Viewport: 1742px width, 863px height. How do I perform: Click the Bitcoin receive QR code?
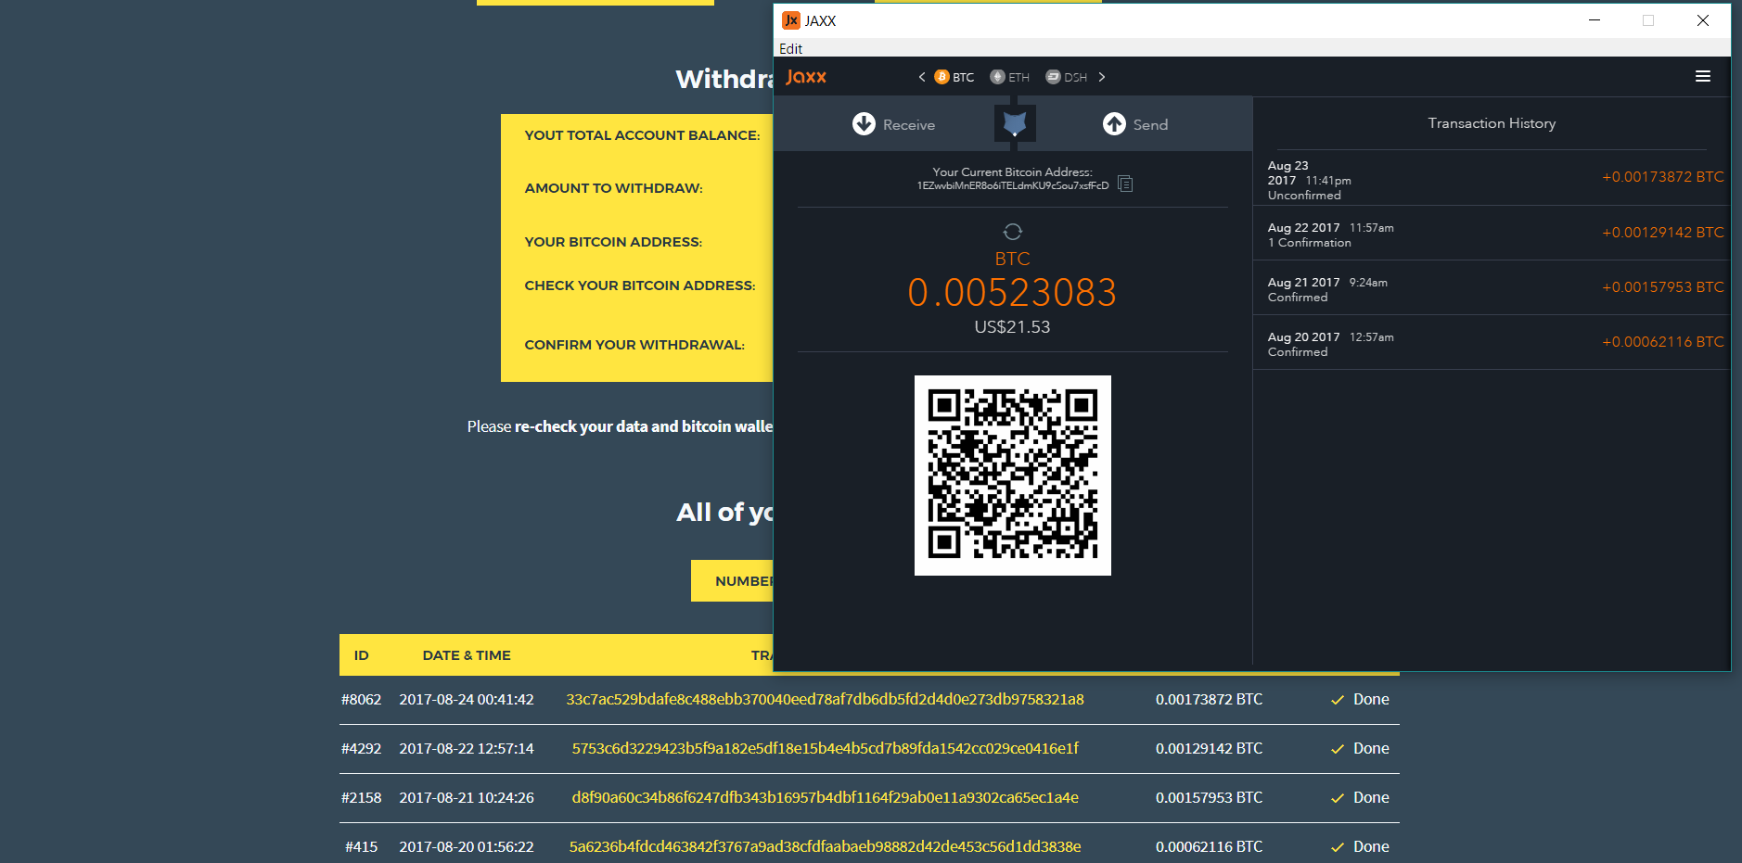(x=1013, y=476)
